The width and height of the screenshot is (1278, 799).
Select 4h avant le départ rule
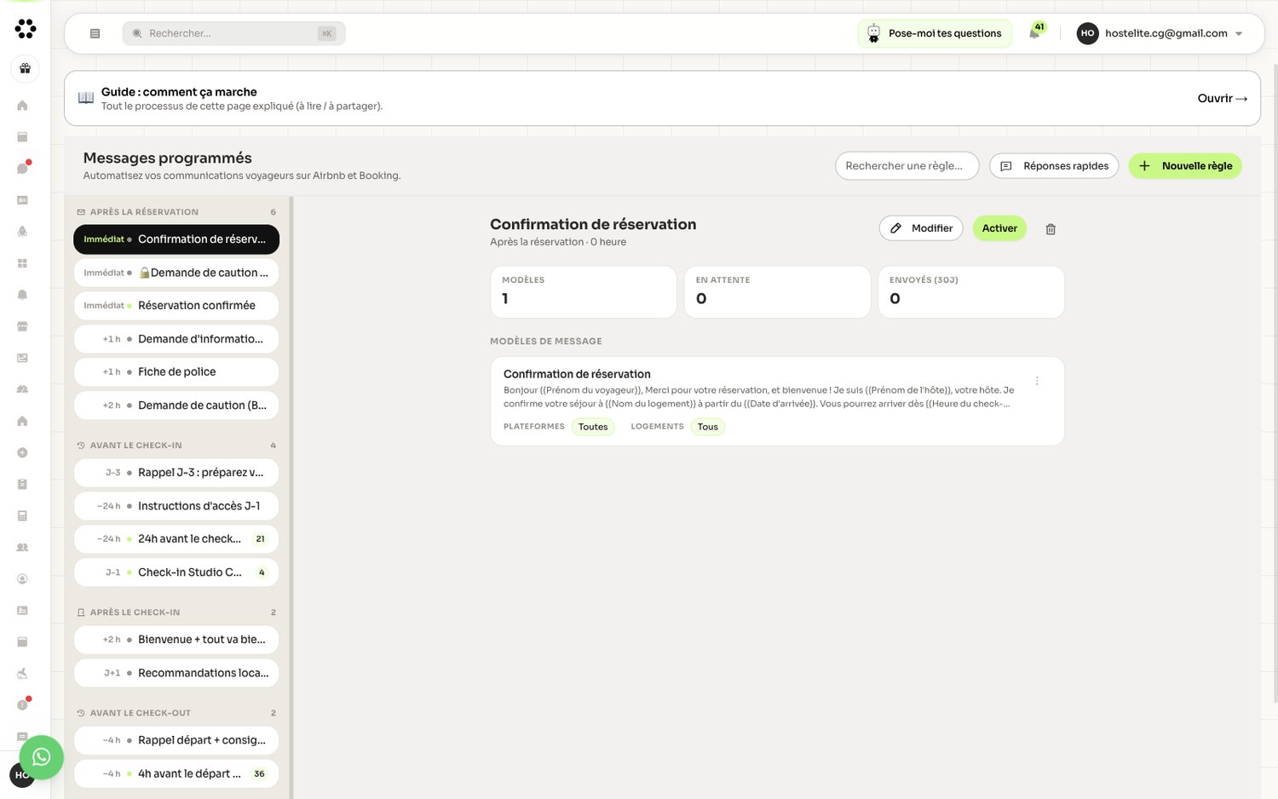[176, 773]
